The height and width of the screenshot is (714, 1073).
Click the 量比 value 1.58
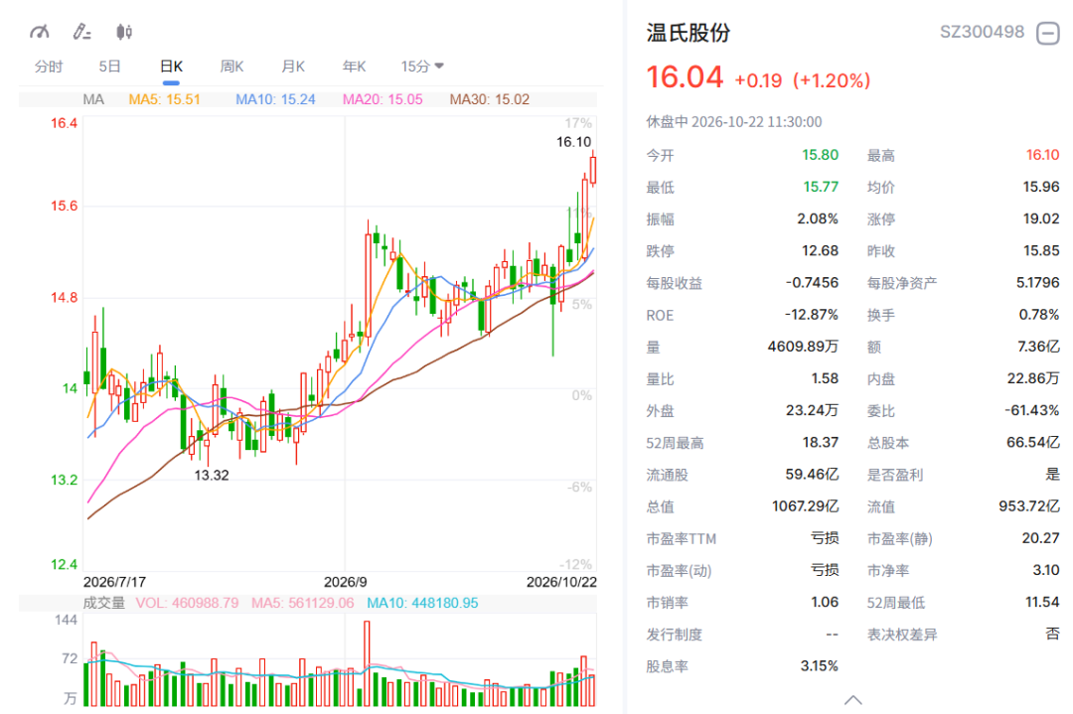(825, 378)
